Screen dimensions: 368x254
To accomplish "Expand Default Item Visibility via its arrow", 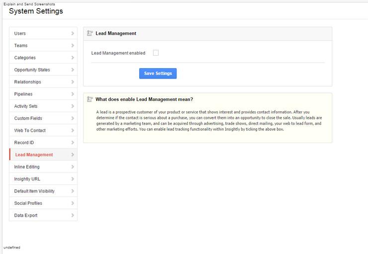I will (73, 191).
